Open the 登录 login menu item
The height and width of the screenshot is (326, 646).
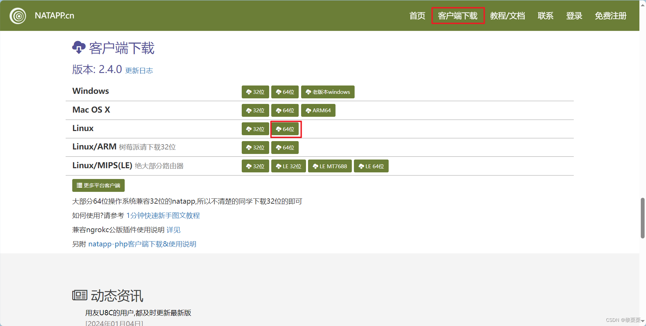click(x=574, y=16)
